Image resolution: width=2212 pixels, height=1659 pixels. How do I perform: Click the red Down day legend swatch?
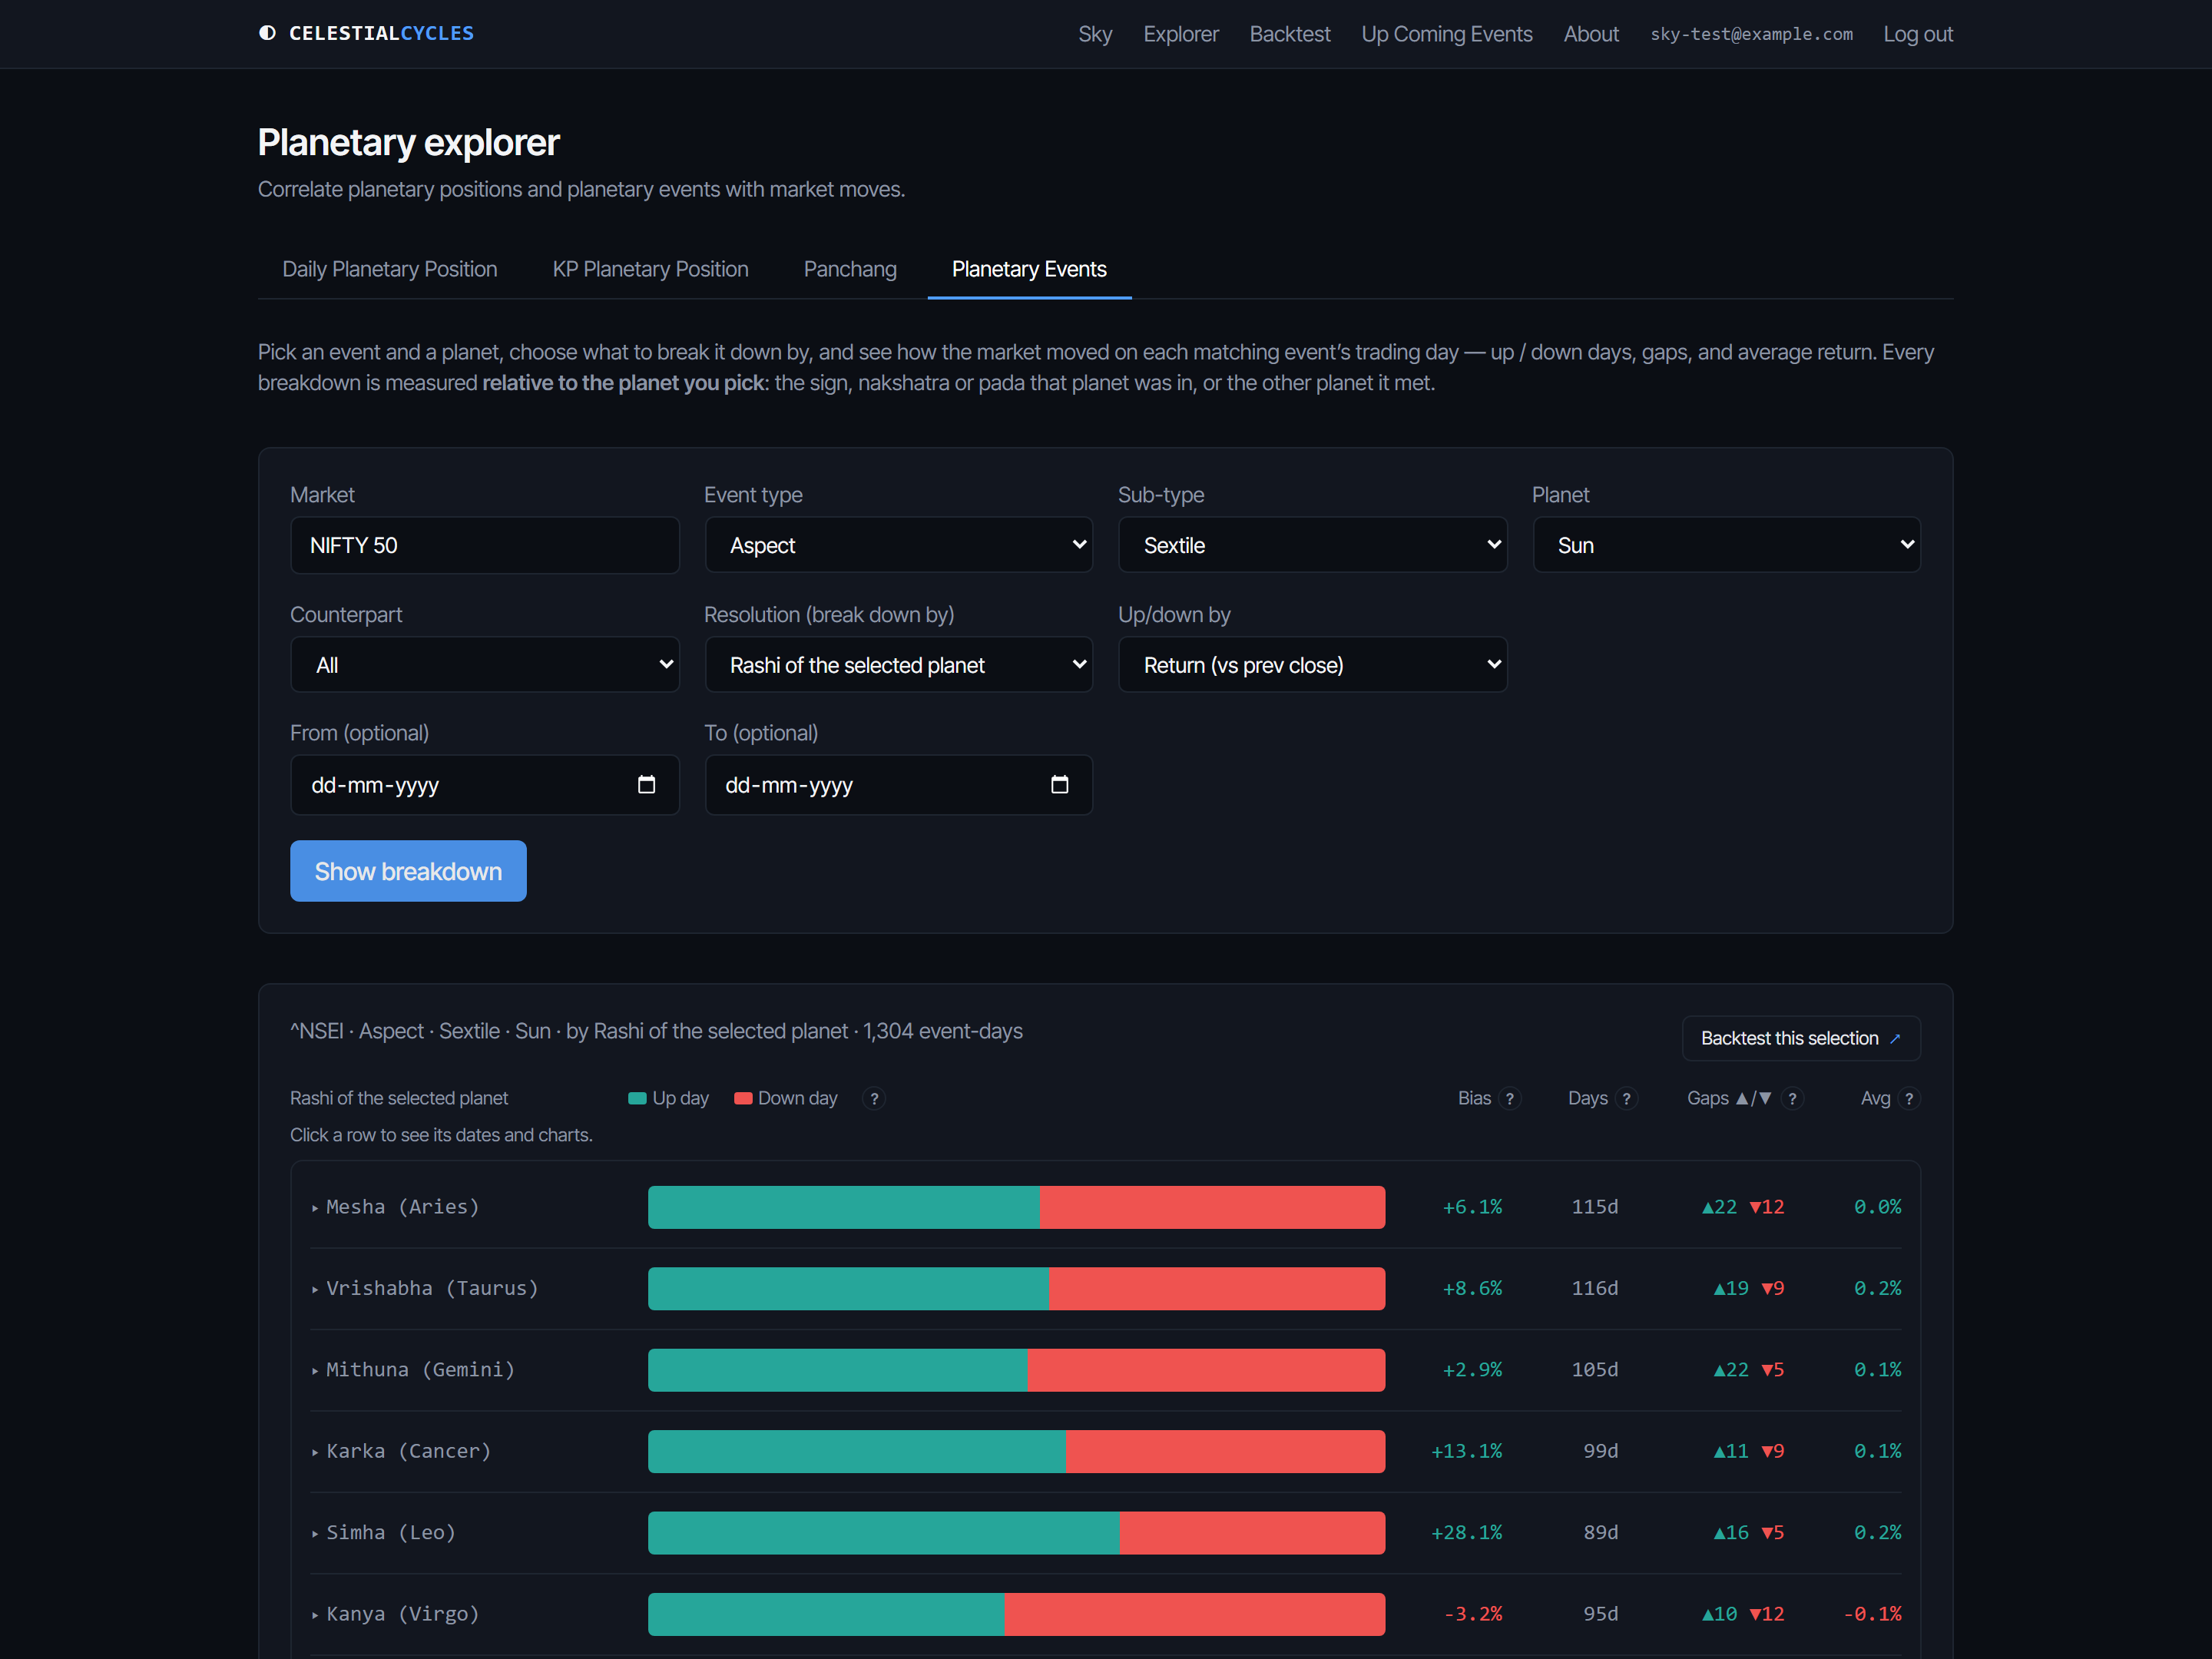743,1098
